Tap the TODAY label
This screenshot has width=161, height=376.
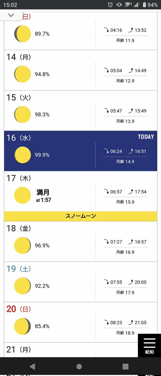point(146,137)
